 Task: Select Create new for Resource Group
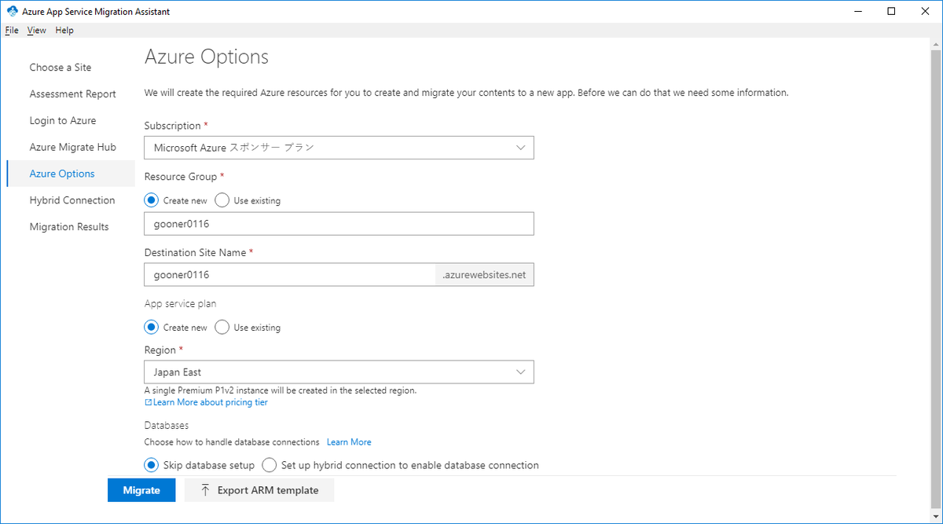152,200
